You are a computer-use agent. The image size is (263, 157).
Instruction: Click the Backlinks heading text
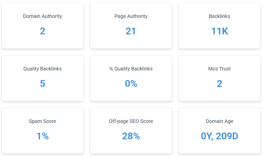tap(220, 16)
